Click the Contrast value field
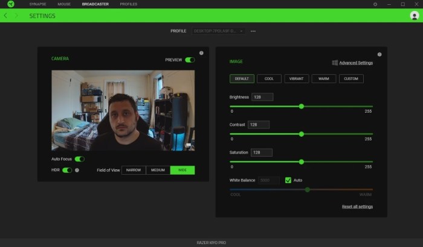Image resolution: width=423 pixels, height=247 pixels. (259, 125)
